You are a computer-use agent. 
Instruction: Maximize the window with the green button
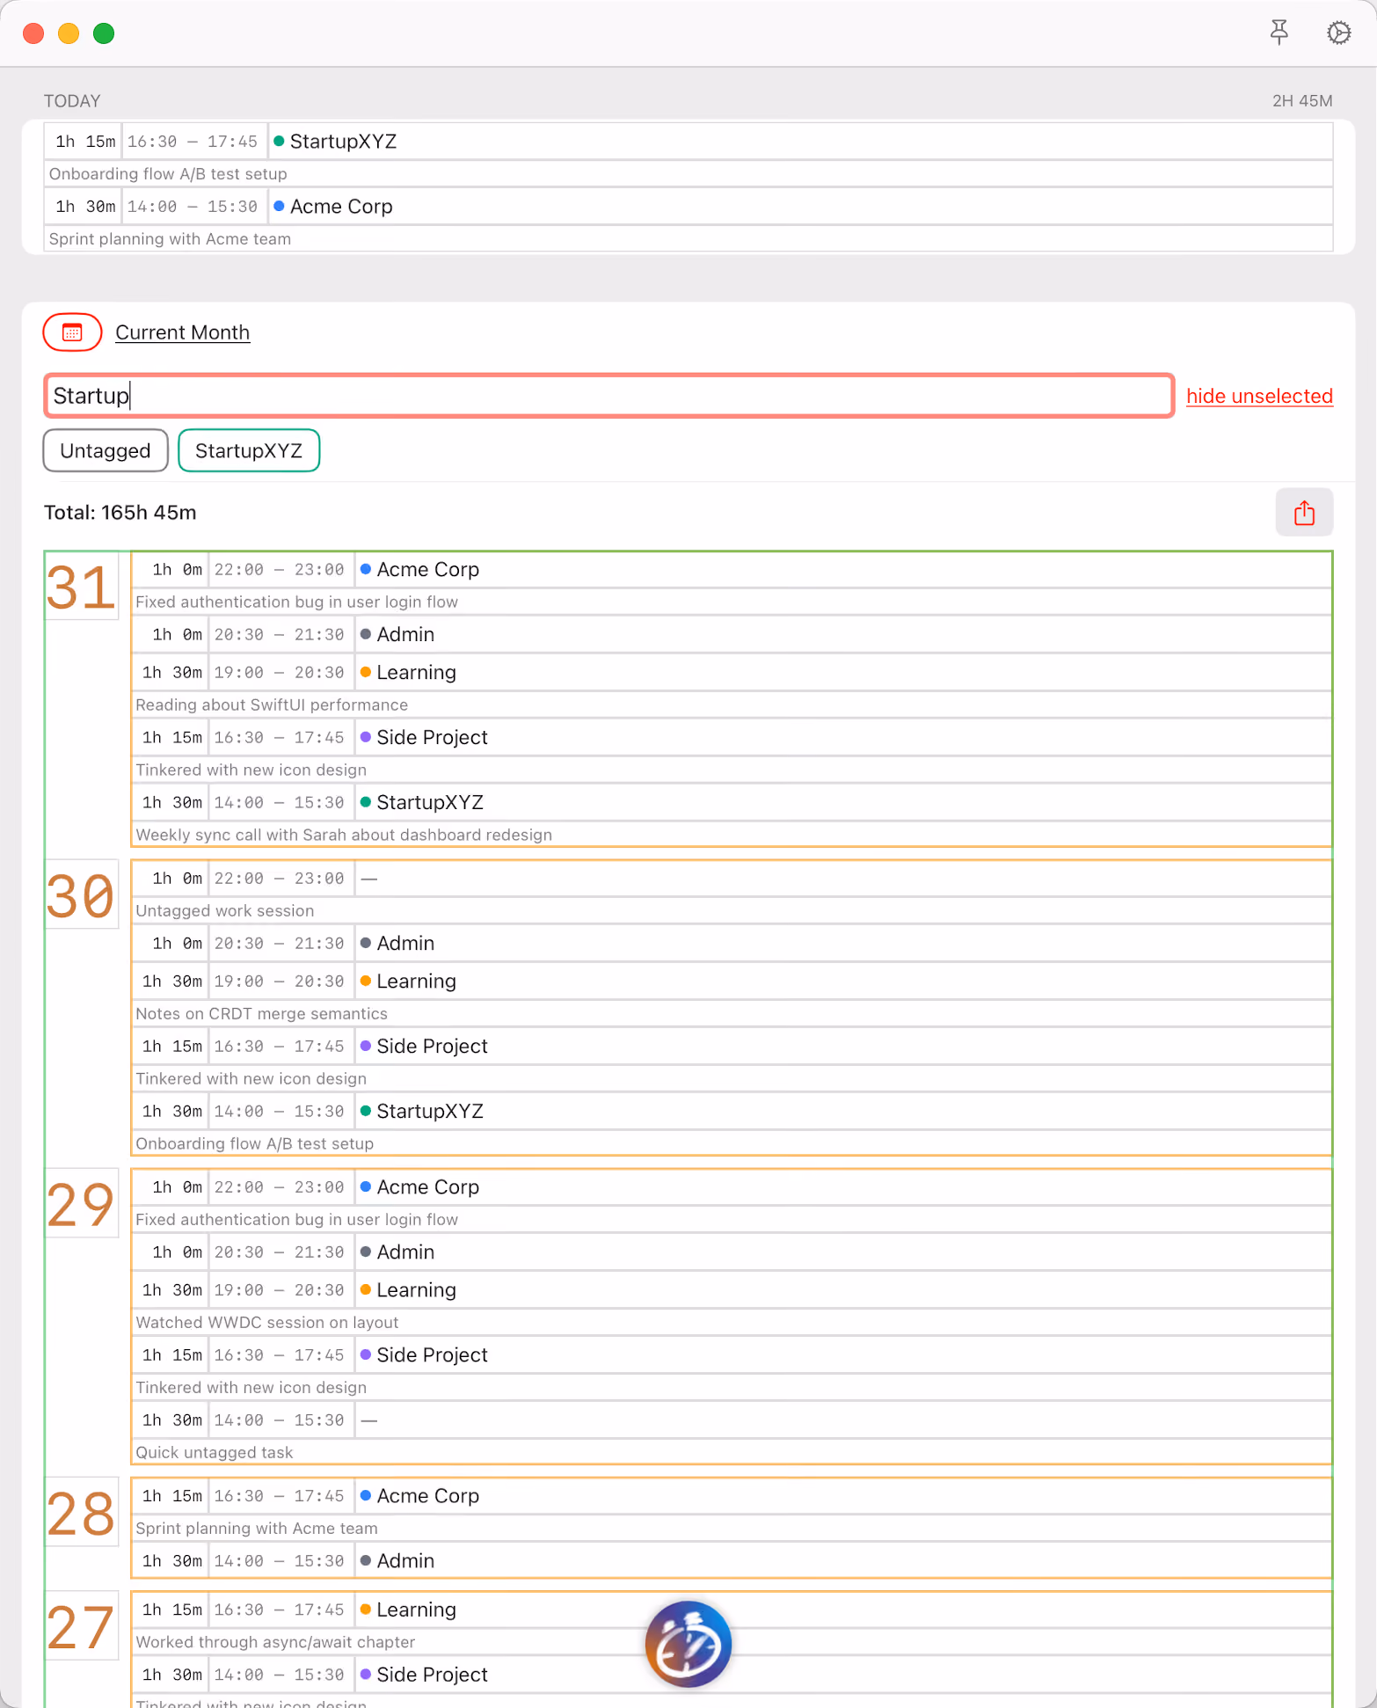coord(104,33)
